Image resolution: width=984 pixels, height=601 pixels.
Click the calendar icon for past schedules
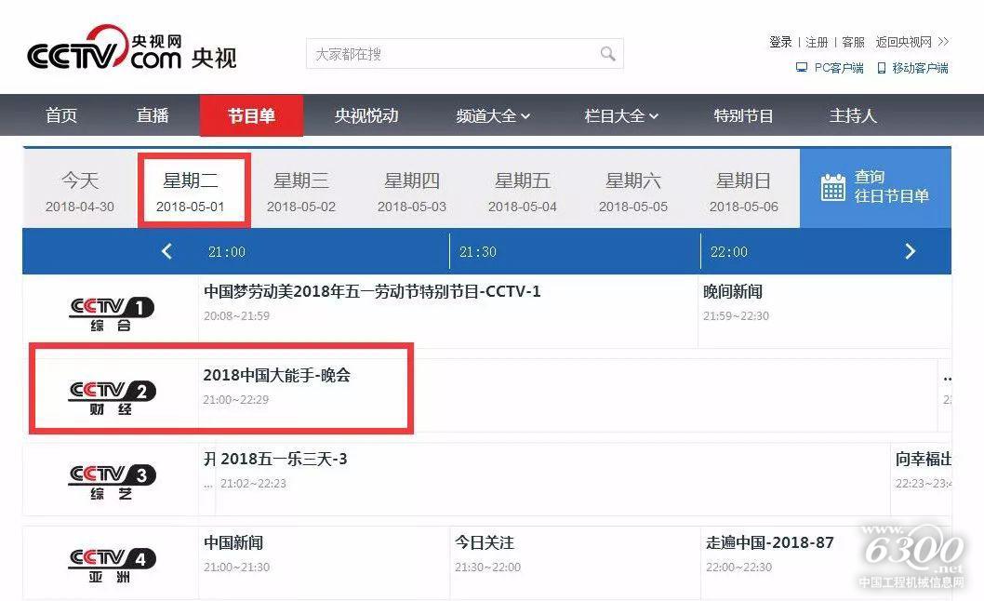pos(832,187)
